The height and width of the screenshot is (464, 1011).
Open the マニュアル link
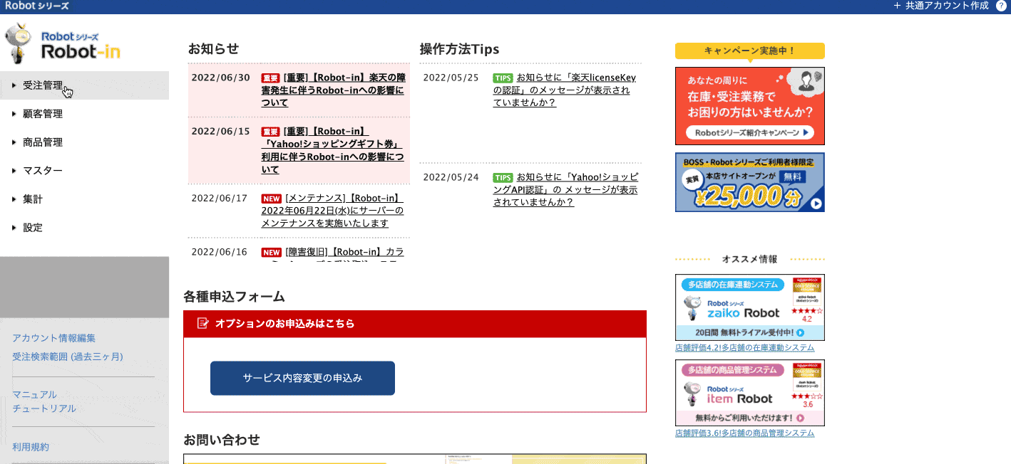(34, 394)
